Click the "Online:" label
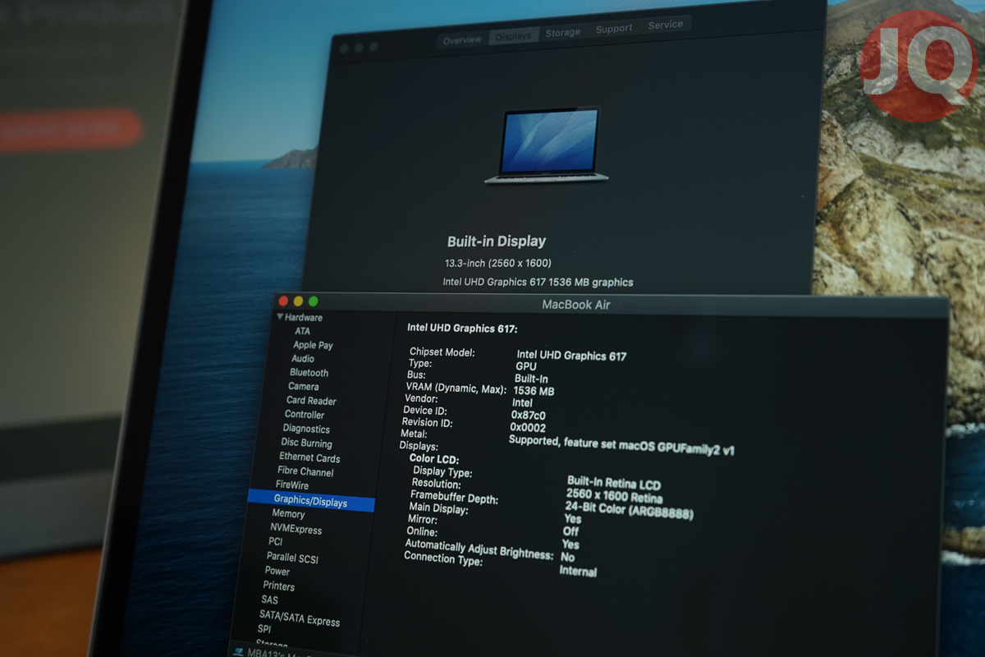 click(422, 532)
